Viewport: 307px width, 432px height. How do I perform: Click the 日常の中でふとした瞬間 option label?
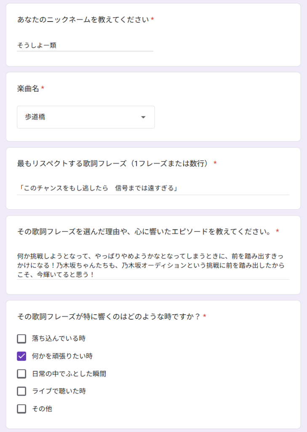[69, 374]
